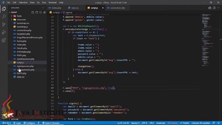The width and height of the screenshot is (222, 125).
Task: Open editor more actions ellipsis
Action: click(218, 8)
